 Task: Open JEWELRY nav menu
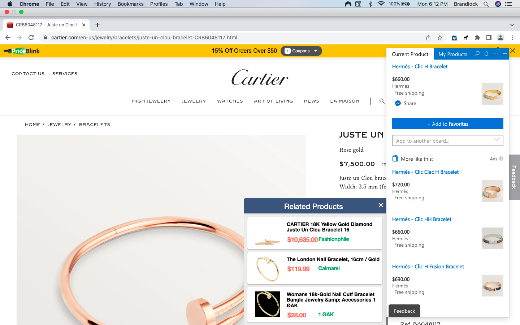194,101
